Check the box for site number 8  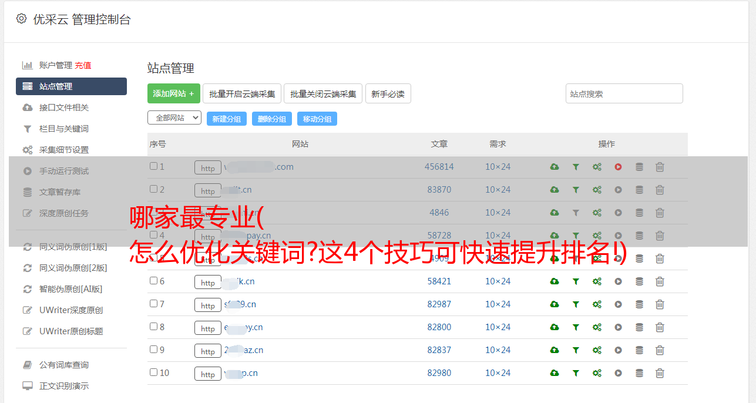154,327
